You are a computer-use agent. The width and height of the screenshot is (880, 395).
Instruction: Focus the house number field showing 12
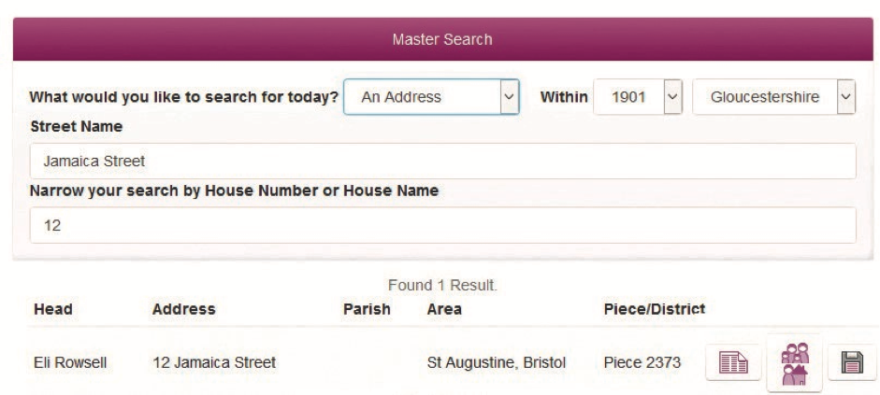coord(442,226)
